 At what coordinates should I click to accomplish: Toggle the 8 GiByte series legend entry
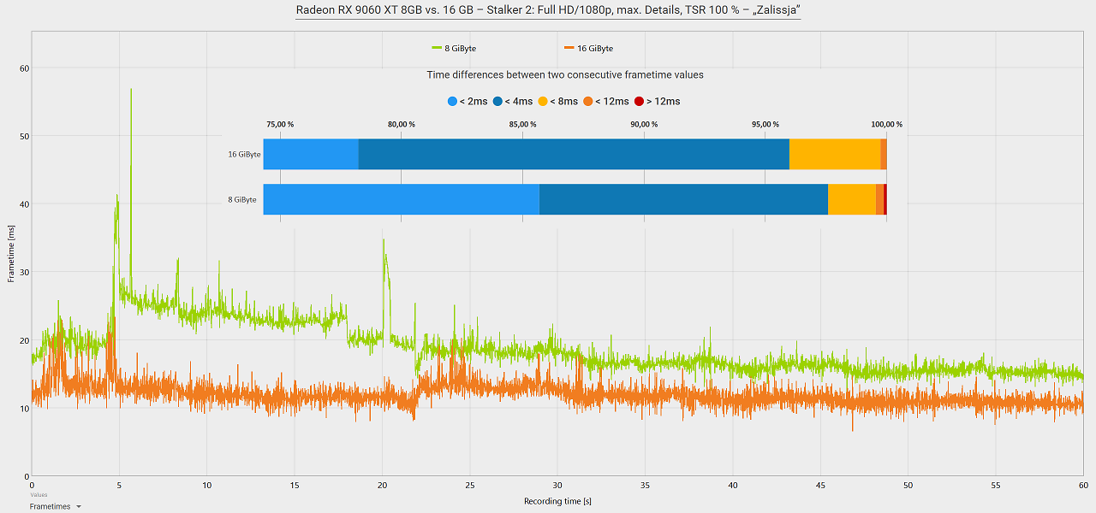pyautogui.click(x=454, y=48)
